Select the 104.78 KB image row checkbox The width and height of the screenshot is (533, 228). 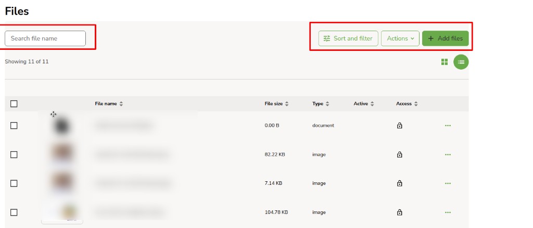pyautogui.click(x=14, y=212)
